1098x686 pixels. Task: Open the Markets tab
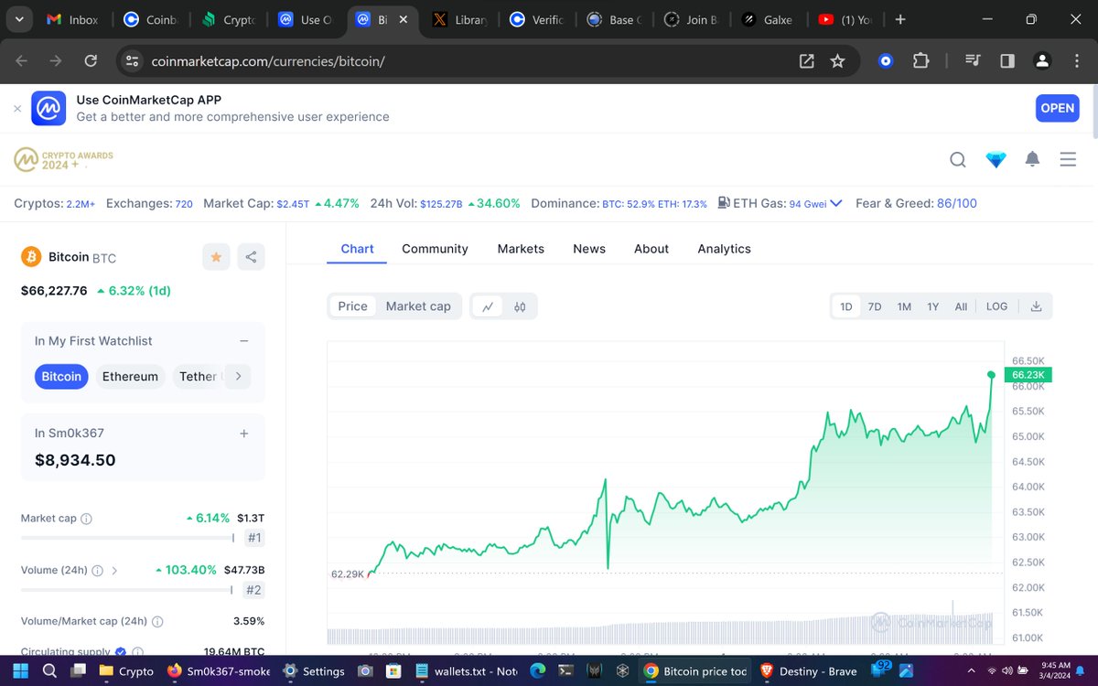(521, 249)
